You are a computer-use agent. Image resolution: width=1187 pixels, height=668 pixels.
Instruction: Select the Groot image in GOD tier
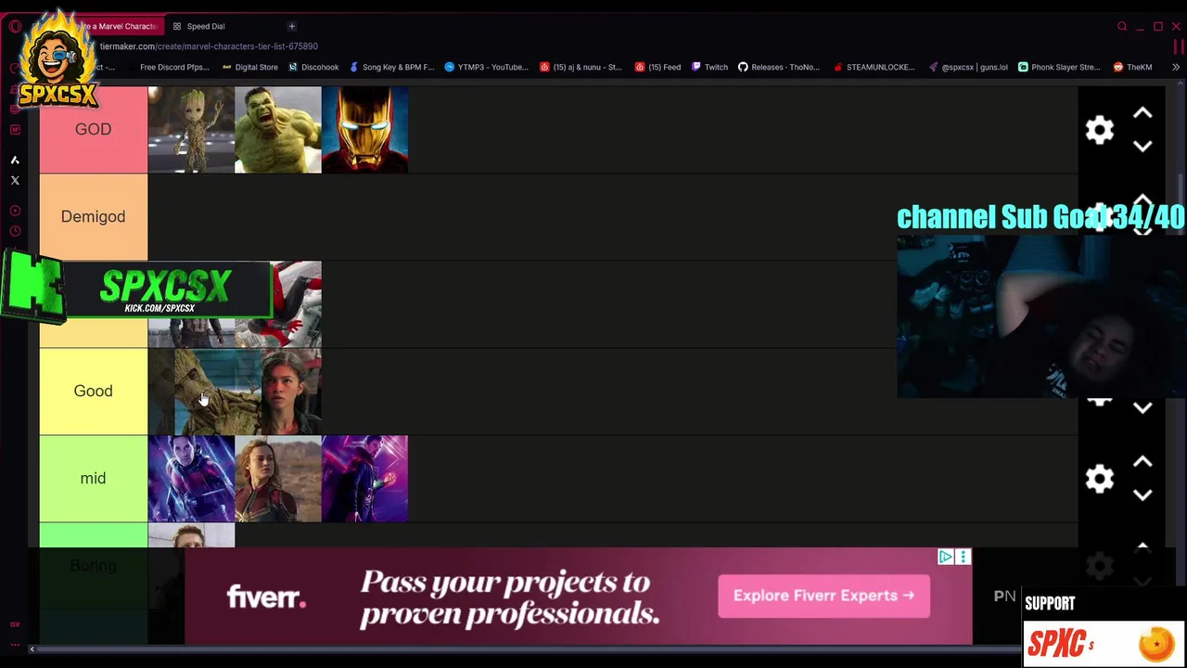[191, 130]
